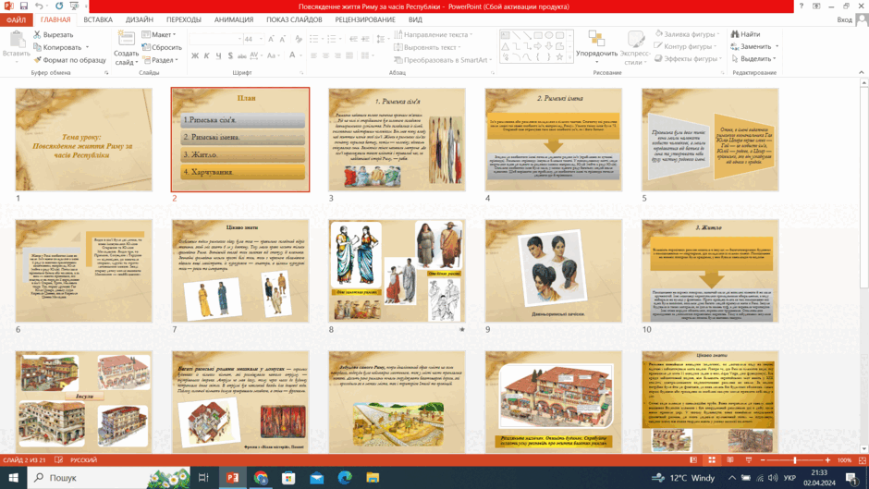The width and height of the screenshot is (869, 489).
Task: Open the Копировать dropdown arrow
Action: [x=87, y=47]
